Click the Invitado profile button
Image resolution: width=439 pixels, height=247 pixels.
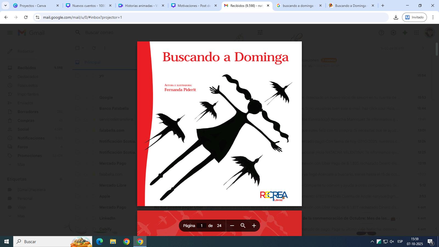(414, 17)
